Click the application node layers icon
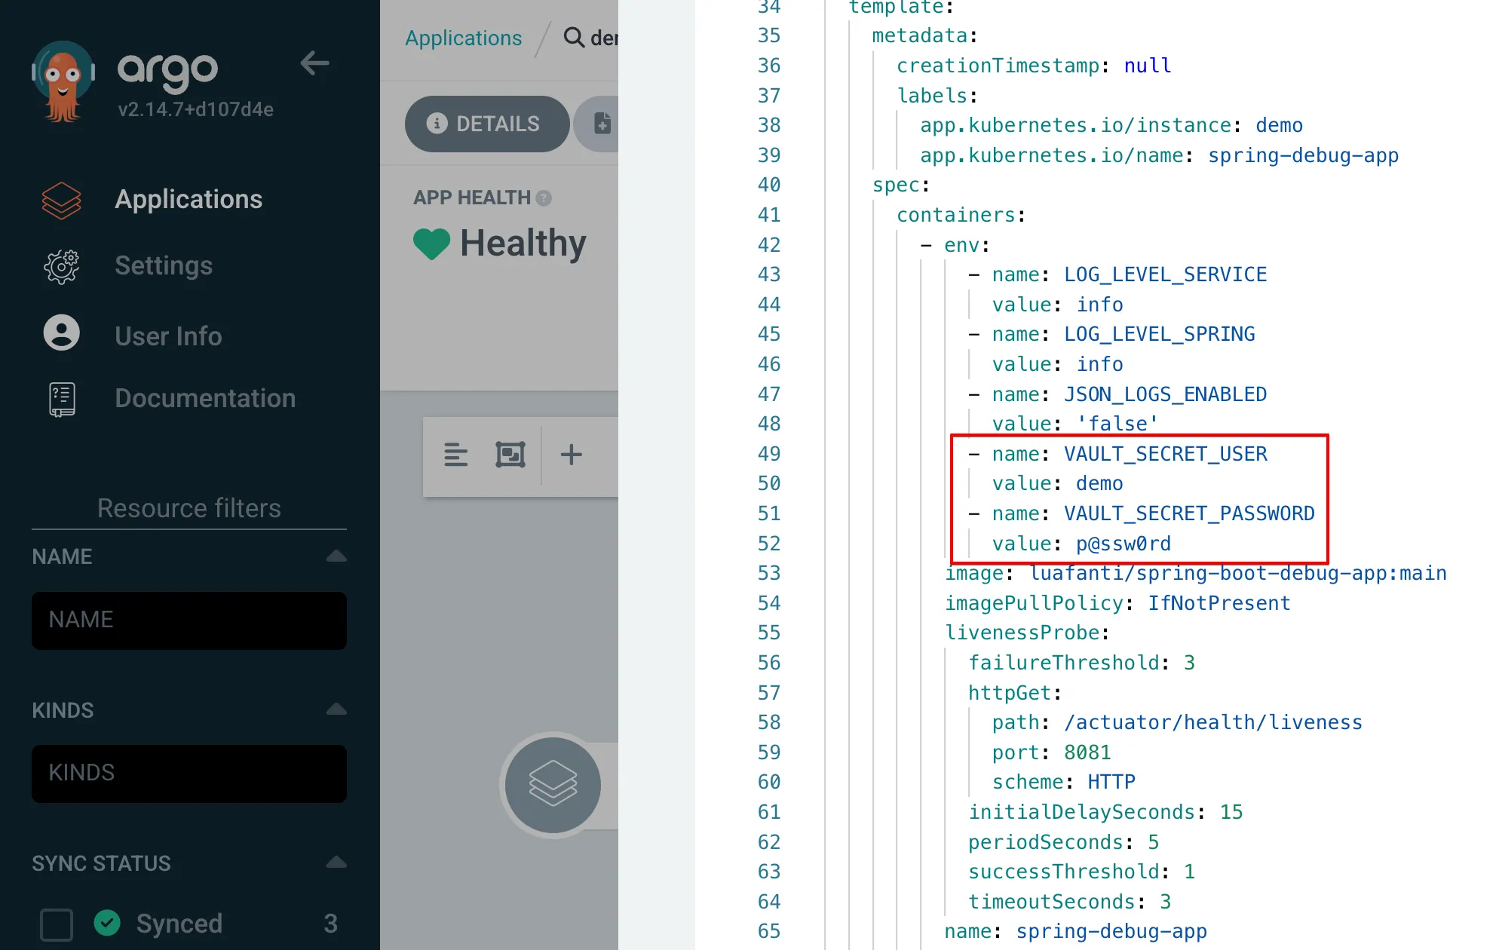The width and height of the screenshot is (1496, 950). pos(553,785)
